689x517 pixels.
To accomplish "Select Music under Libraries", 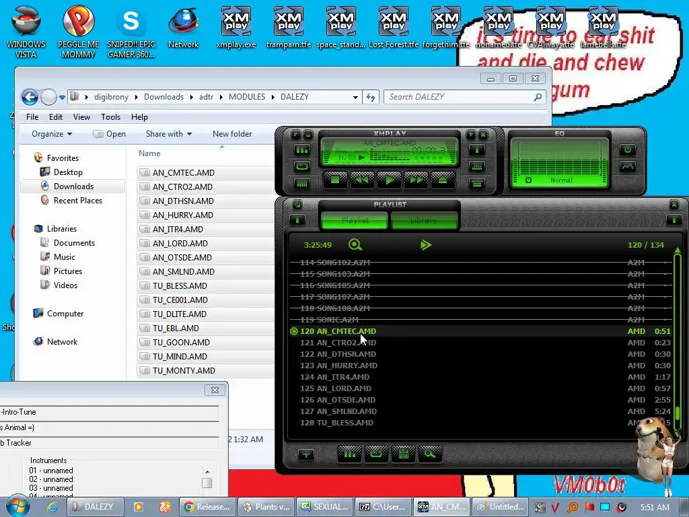I will pos(64,257).
